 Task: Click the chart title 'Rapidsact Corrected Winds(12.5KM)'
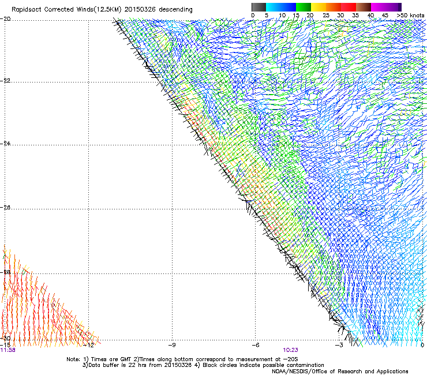(66, 10)
